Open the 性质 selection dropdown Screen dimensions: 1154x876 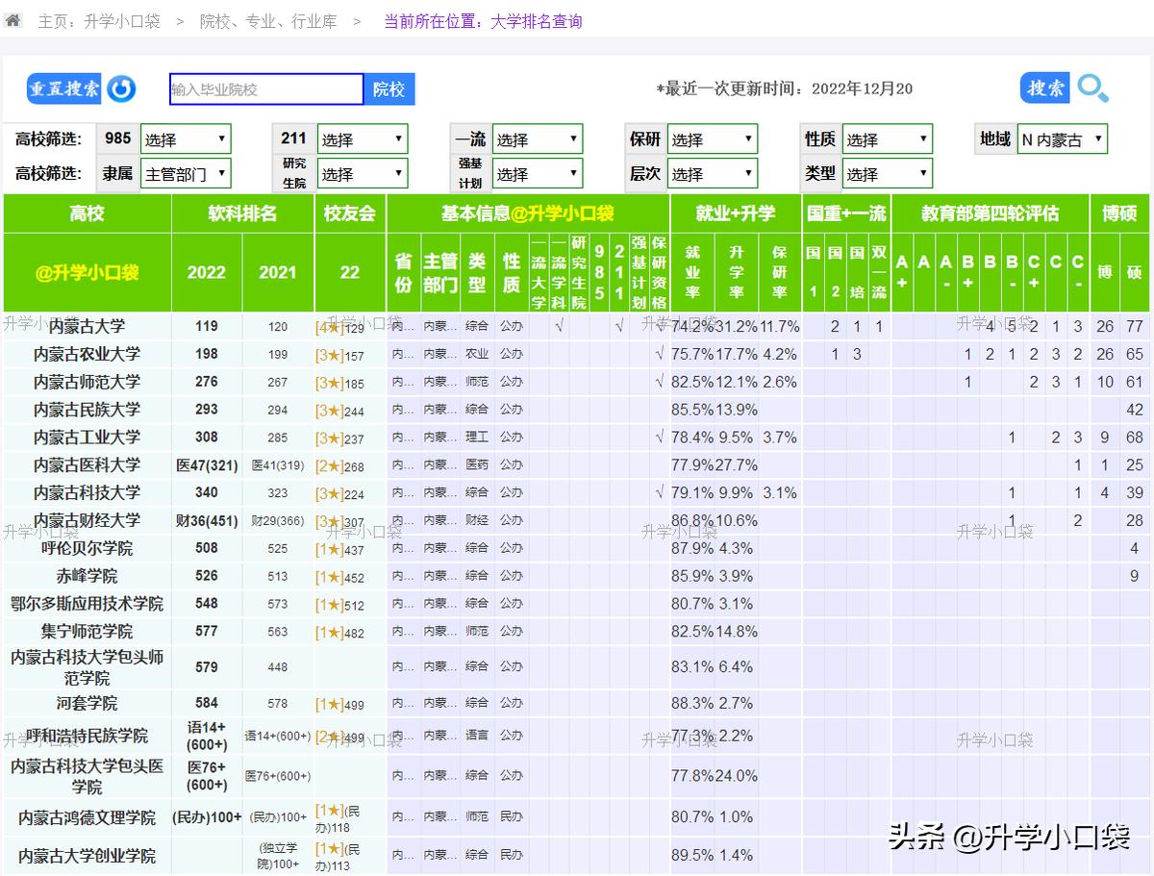point(887,138)
